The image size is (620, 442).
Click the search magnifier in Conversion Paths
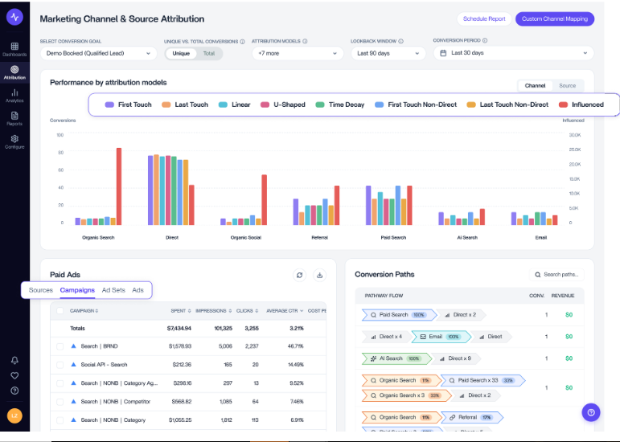pyautogui.click(x=538, y=275)
